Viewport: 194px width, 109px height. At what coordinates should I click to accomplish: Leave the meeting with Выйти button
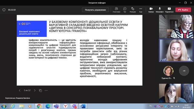click(x=183, y=10)
